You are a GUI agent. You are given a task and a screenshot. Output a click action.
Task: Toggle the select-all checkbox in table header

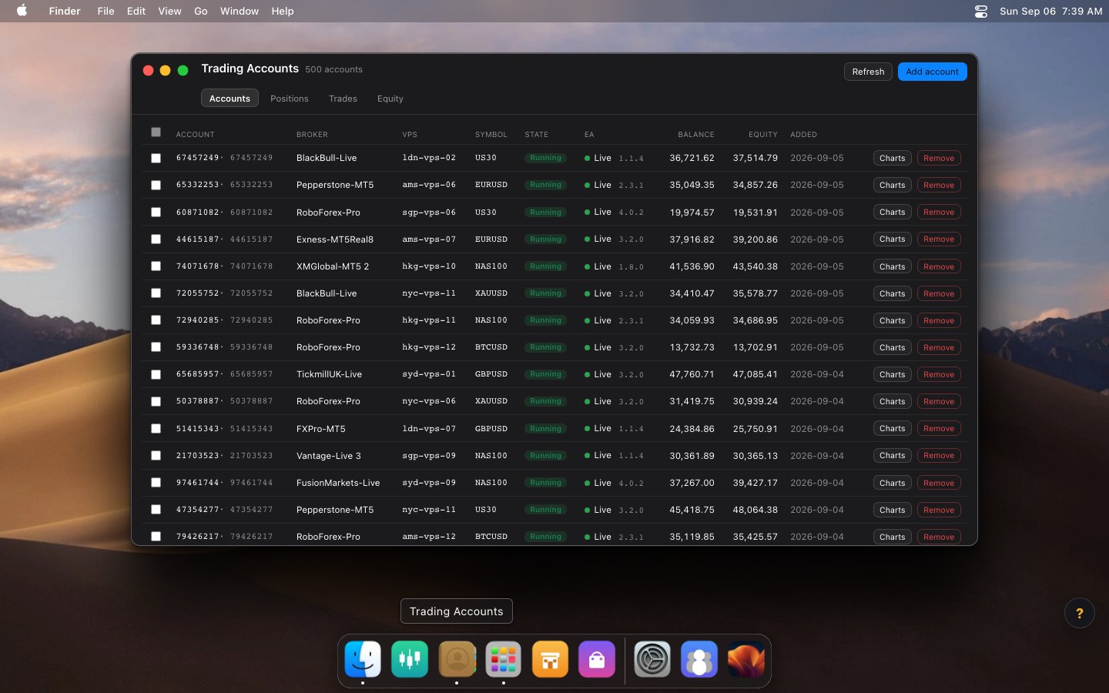(156, 132)
